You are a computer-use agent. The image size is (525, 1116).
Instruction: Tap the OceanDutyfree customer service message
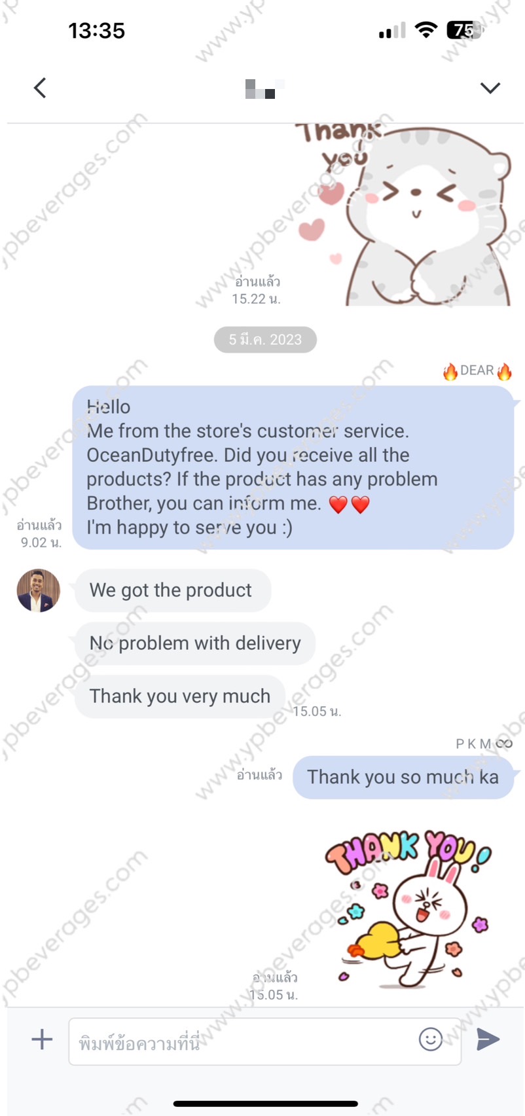(293, 467)
